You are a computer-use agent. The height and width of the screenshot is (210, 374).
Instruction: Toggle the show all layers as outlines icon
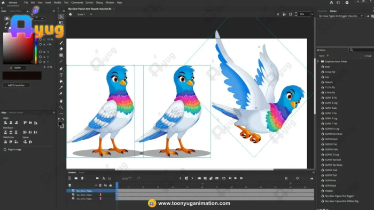coord(100,185)
